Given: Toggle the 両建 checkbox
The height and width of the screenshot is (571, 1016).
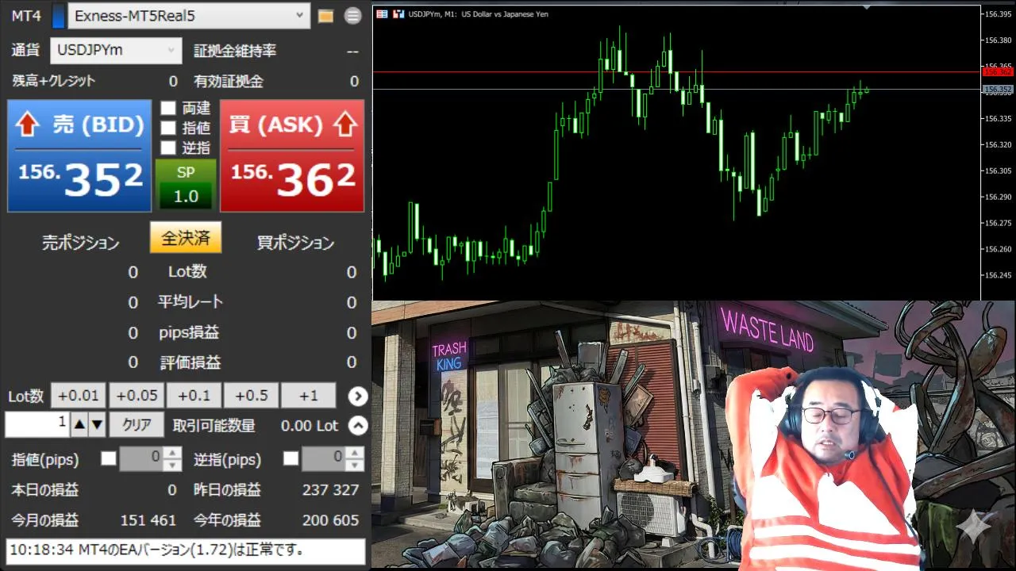Looking at the screenshot, I should pos(167,108).
